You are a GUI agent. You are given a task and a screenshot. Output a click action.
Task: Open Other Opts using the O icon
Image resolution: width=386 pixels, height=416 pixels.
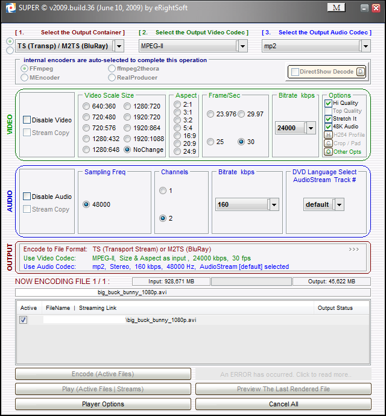pyautogui.click(x=328, y=152)
